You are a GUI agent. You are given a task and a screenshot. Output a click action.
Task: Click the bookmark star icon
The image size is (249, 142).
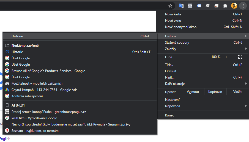pos(170,6)
